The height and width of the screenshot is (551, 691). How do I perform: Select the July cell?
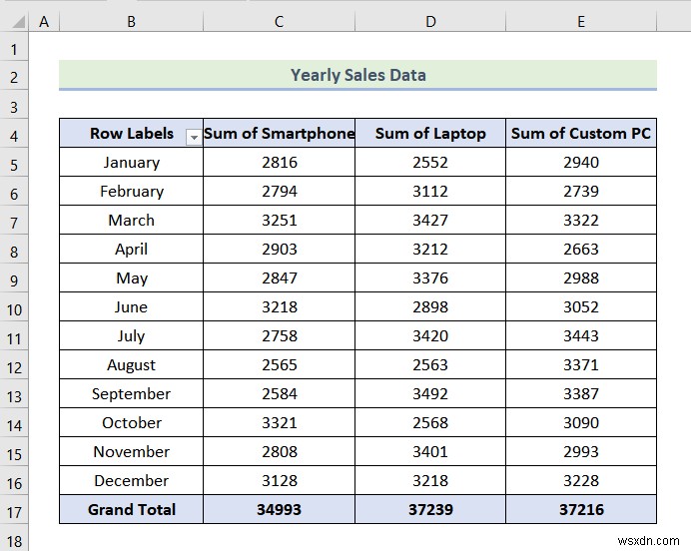(132, 335)
